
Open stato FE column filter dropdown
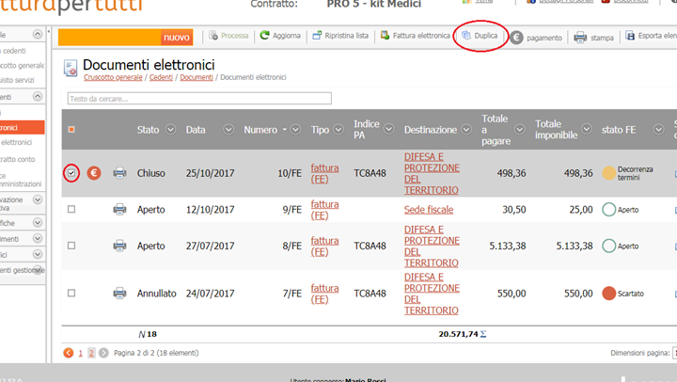658,129
